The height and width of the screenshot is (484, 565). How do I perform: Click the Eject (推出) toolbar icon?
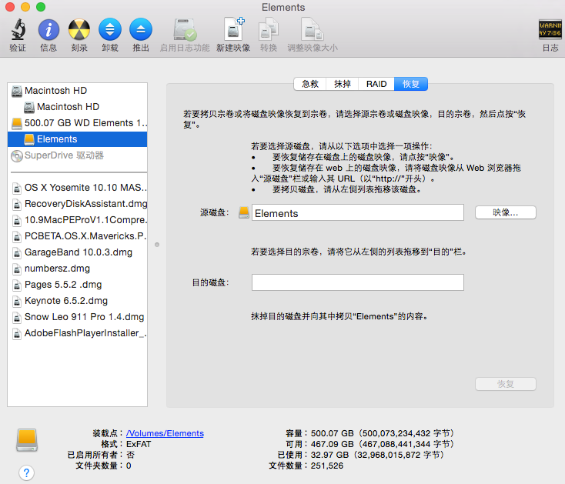[141, 31]
